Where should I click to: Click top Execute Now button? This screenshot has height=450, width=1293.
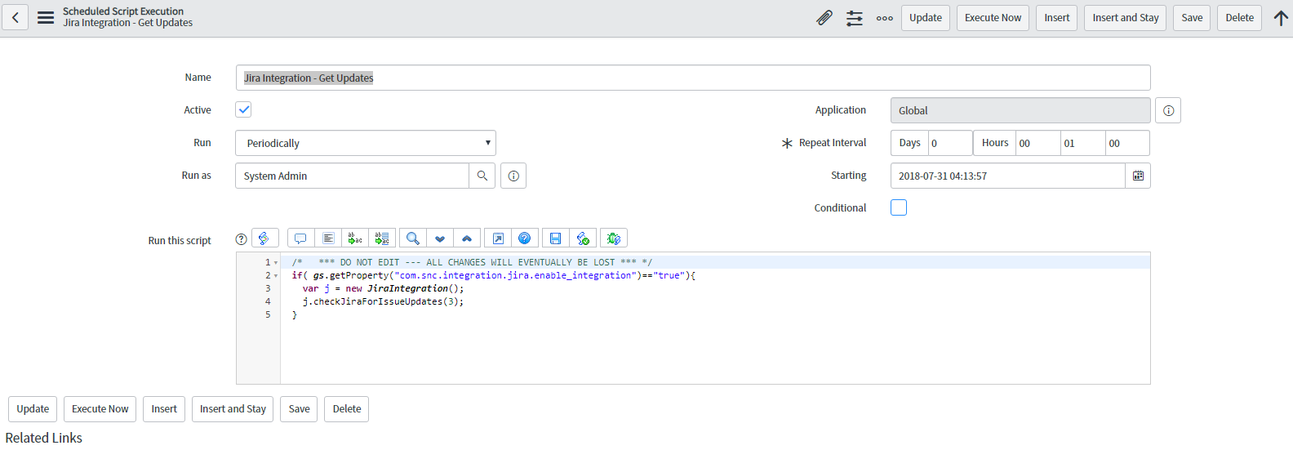993,18
